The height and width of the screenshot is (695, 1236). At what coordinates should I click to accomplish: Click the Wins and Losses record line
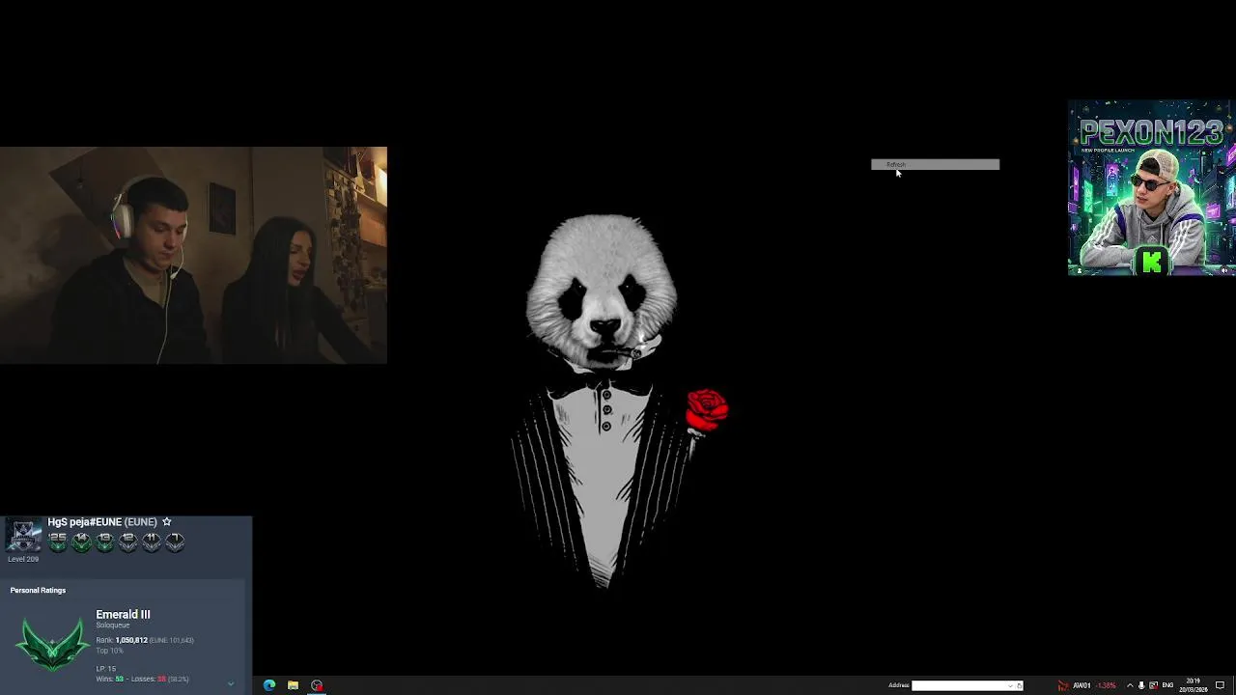coord(142,679)
